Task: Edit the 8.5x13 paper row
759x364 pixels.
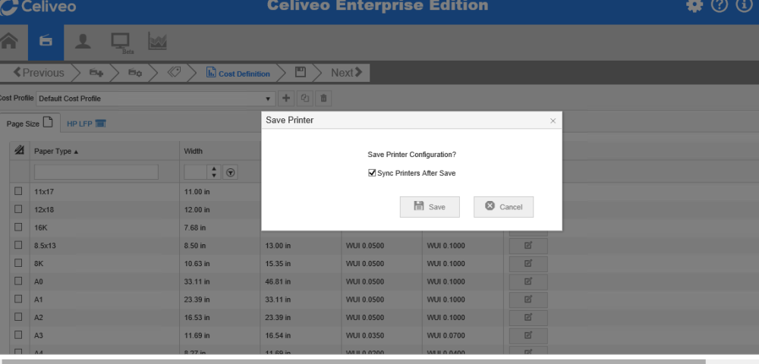Action: (528, 246)
